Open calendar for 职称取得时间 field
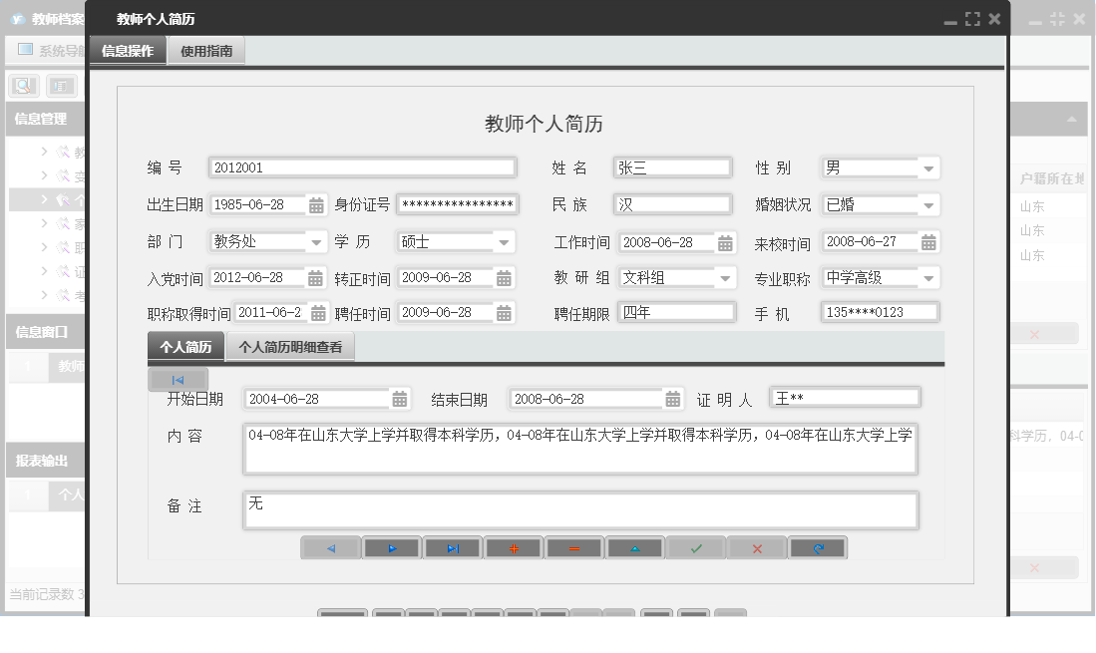 click(318, 313)
